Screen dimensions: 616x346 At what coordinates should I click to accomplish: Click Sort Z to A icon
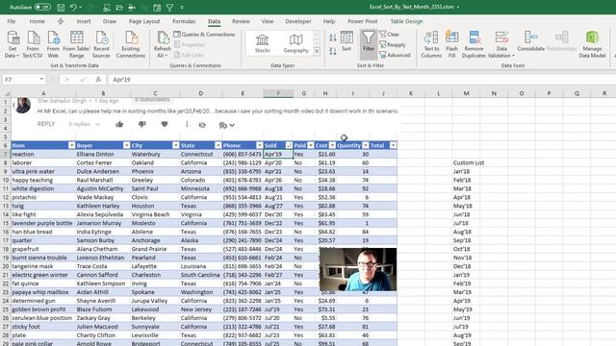point(333,51)
